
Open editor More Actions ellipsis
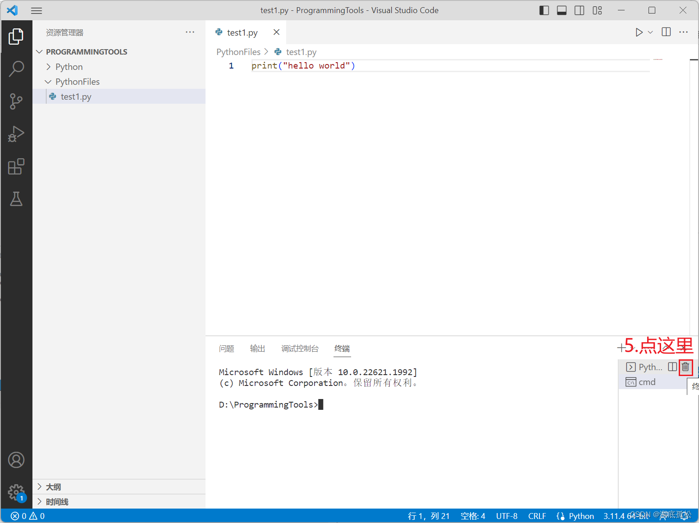[683, 32]
